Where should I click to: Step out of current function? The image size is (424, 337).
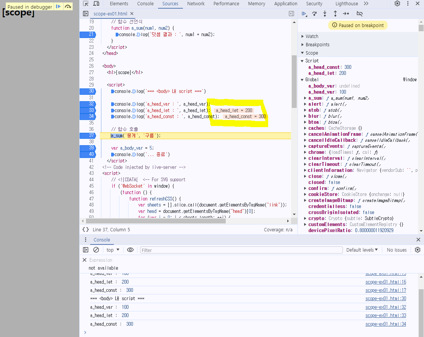(335, 14)
